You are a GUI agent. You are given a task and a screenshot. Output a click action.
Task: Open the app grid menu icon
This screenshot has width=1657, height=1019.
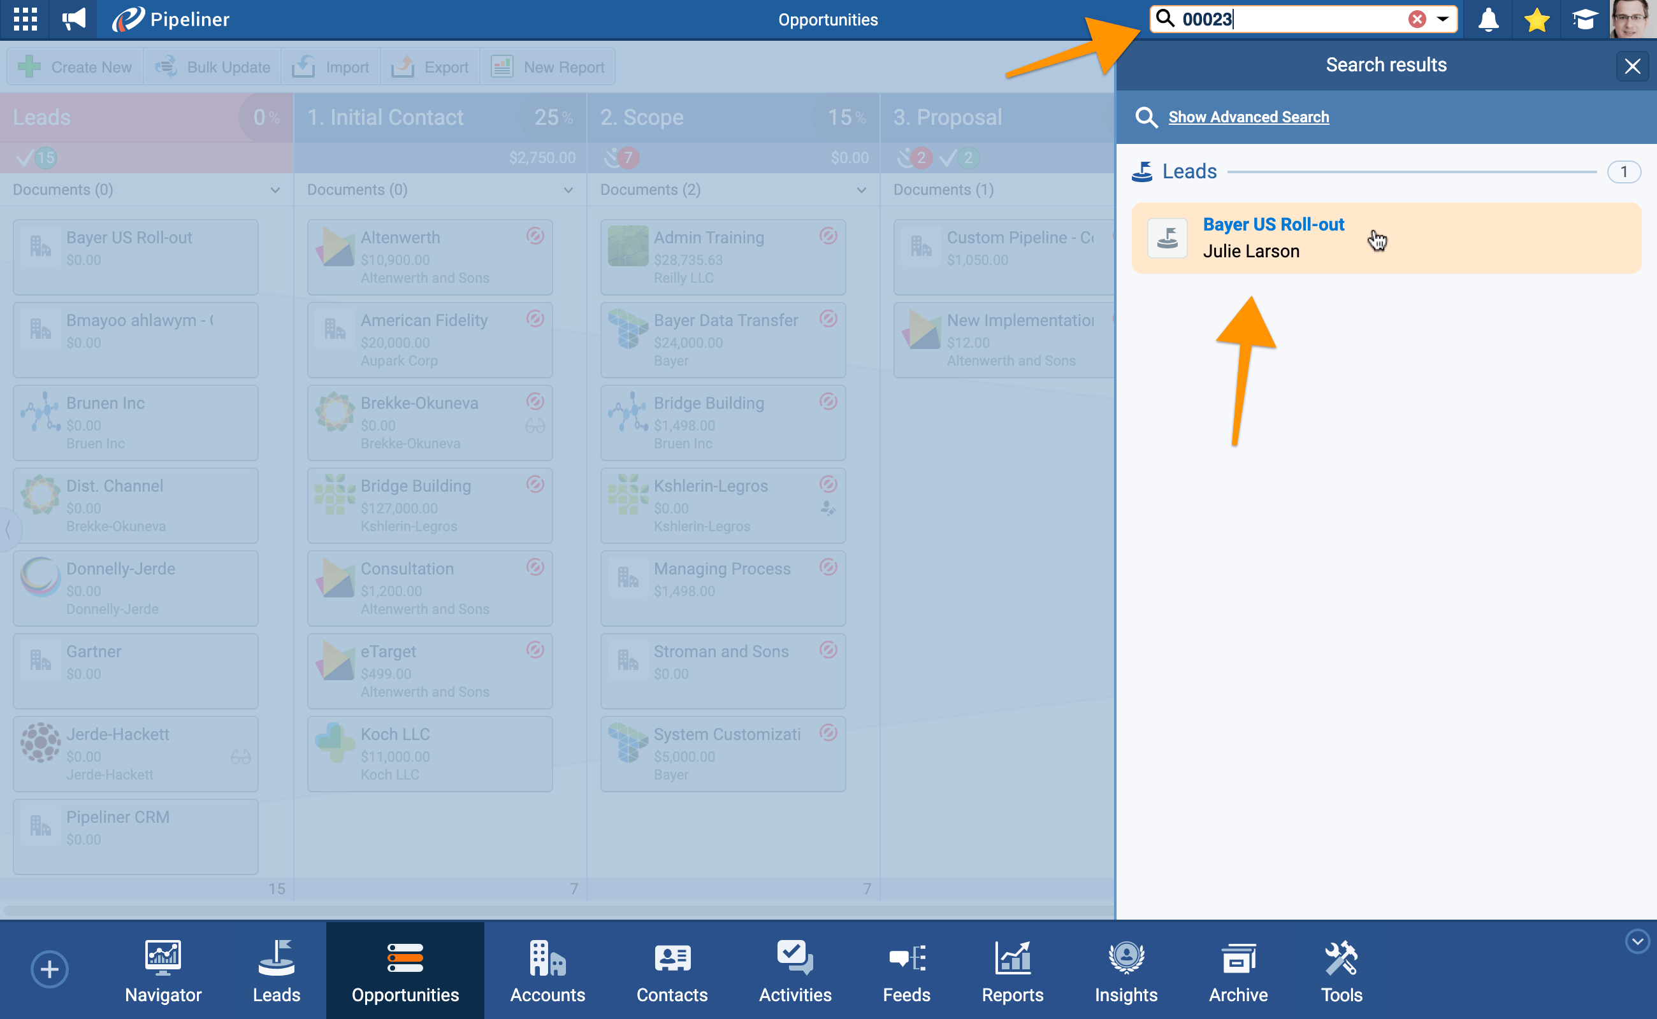tap(25, 20)
